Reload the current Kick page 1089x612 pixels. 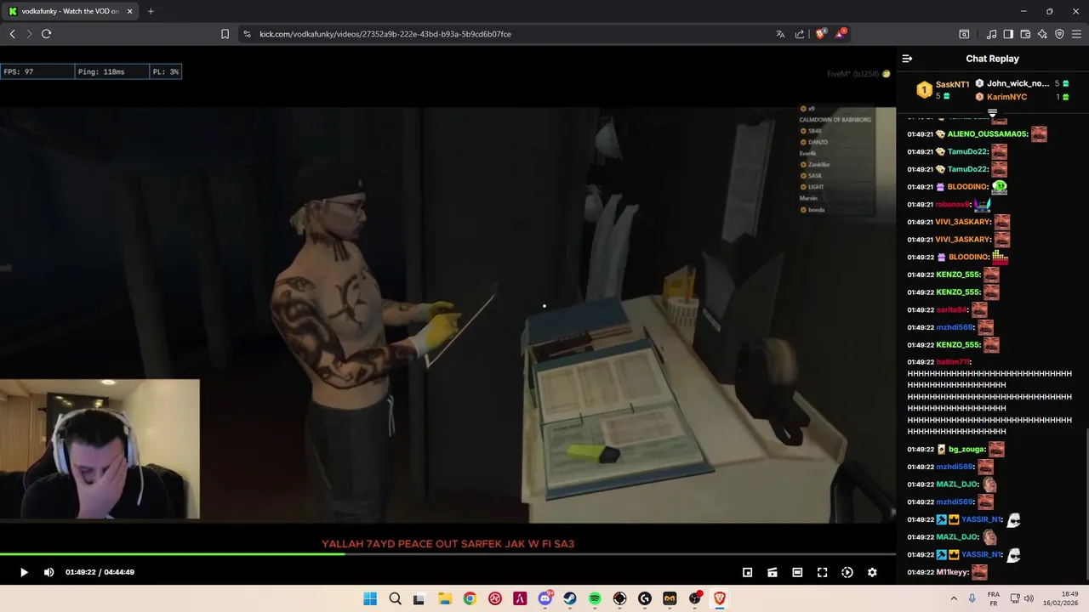click(46, 34)
